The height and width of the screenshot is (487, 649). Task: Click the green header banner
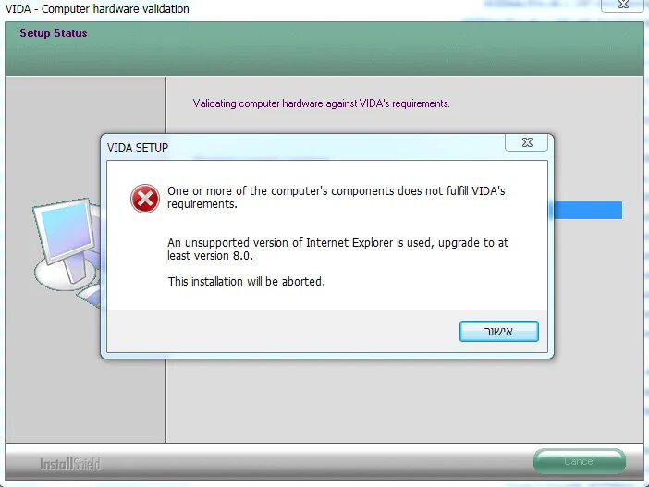(x=324, y=49)
